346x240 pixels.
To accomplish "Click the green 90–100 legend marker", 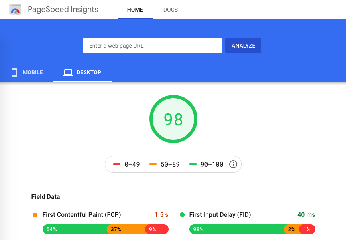I will click(193, 164).
